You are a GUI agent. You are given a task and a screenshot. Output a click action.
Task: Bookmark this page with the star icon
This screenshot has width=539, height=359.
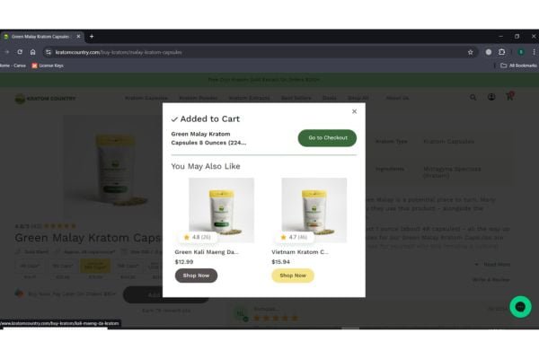[x=470, y=52]
